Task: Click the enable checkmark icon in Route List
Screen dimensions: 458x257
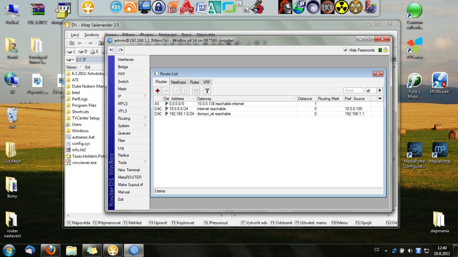Action: 177,91
